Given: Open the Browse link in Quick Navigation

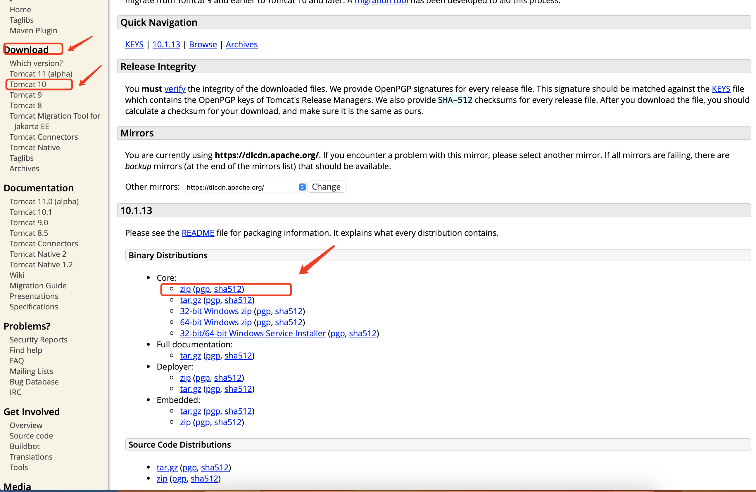Looking at the screenshot, I should (x=203, y=44).
